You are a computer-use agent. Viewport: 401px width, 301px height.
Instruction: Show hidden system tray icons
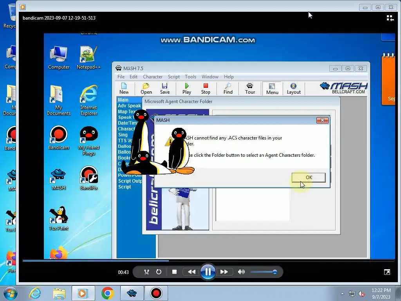pyautogui.click(x=342, y=294)
